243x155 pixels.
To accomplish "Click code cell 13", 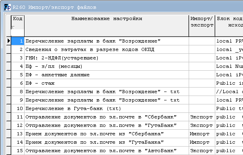I will [x=18, y=134].
